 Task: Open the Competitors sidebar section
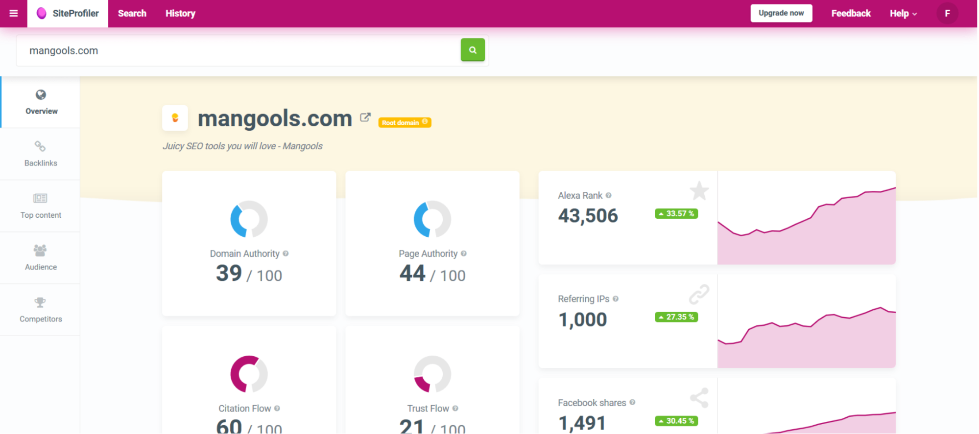(x=41, y=310)
